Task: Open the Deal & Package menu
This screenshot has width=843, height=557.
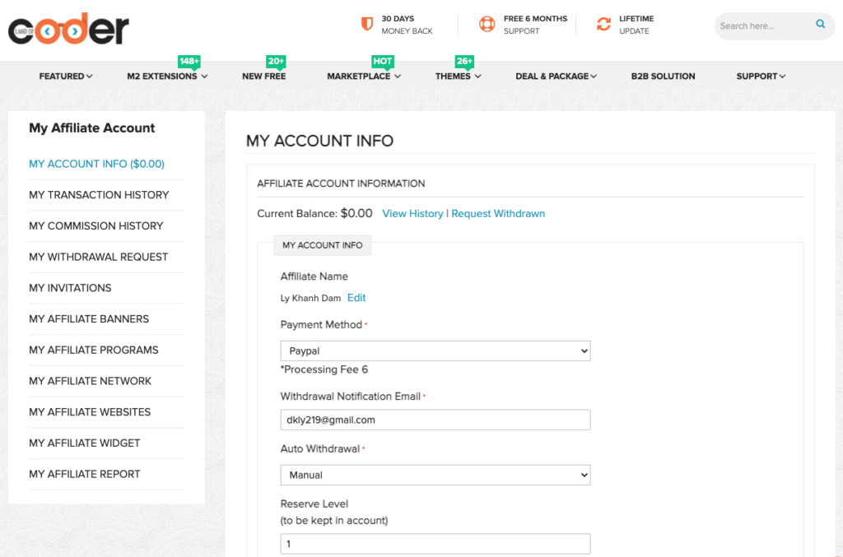Action: click(556, 77)
